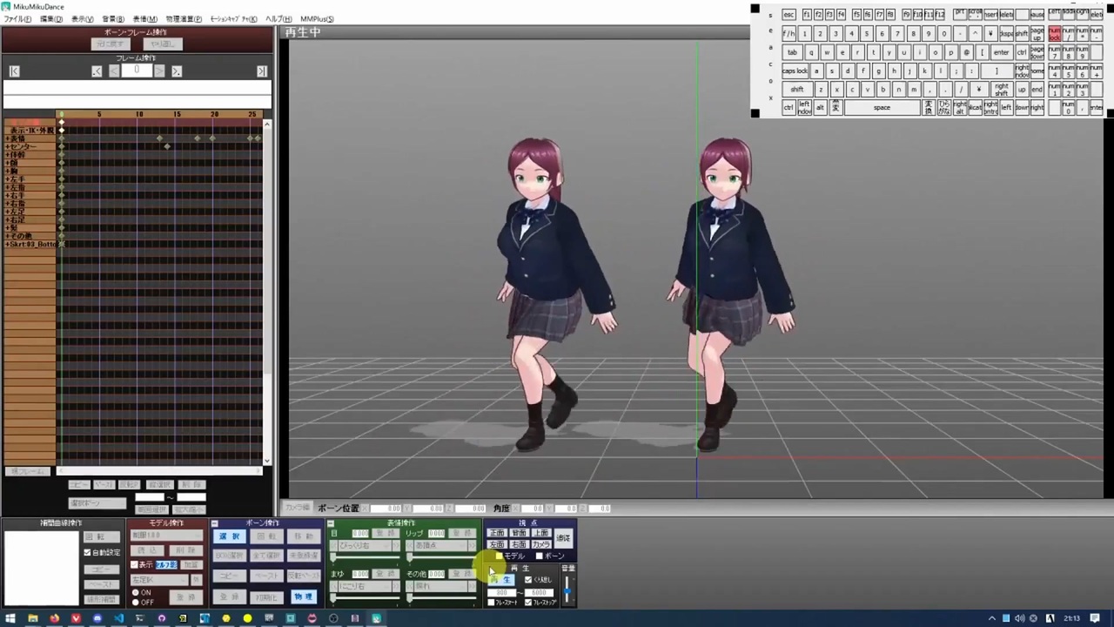Collapse the 表情操作 panel minus icon
1114x627 pixels.
pyautogui.click(x=332, y=523)
